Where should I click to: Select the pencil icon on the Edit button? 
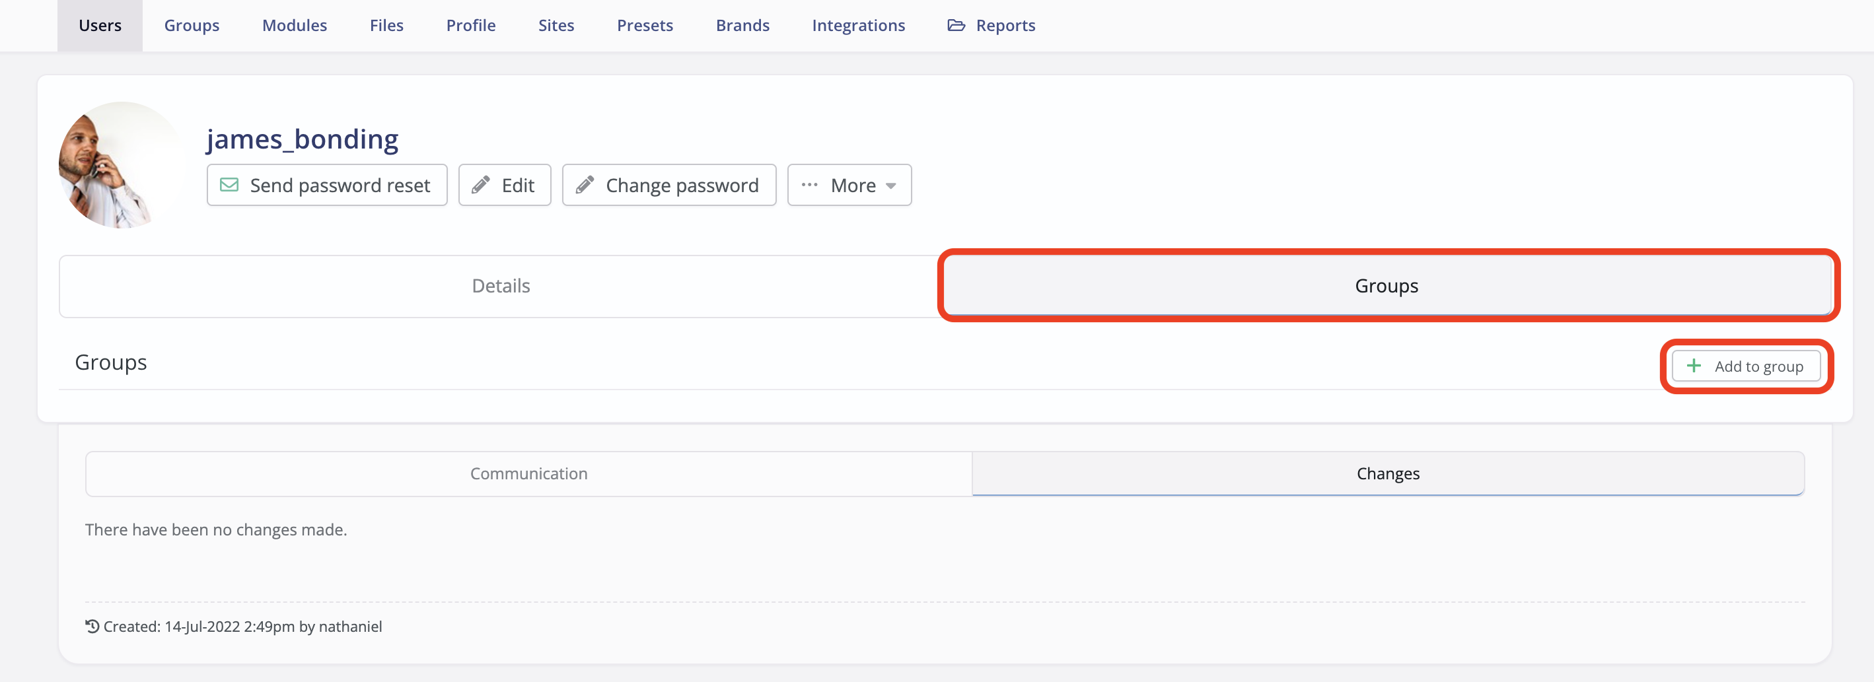(x=480, y=185)
